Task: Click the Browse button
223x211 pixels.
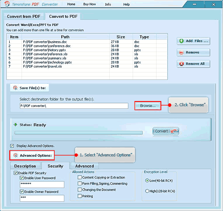Action: (148, 105)
